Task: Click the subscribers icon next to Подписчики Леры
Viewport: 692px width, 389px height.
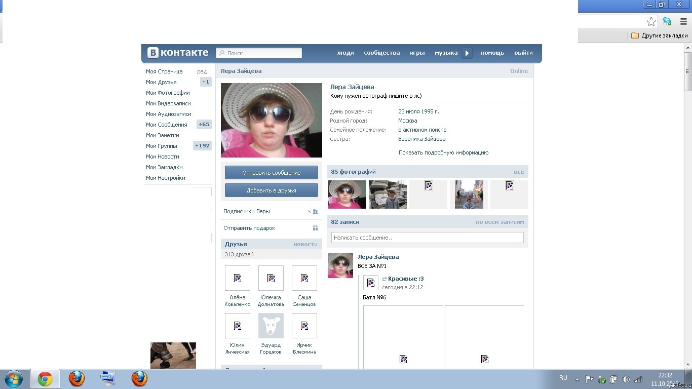Action: pyautogui.click(x=315, y=212)
